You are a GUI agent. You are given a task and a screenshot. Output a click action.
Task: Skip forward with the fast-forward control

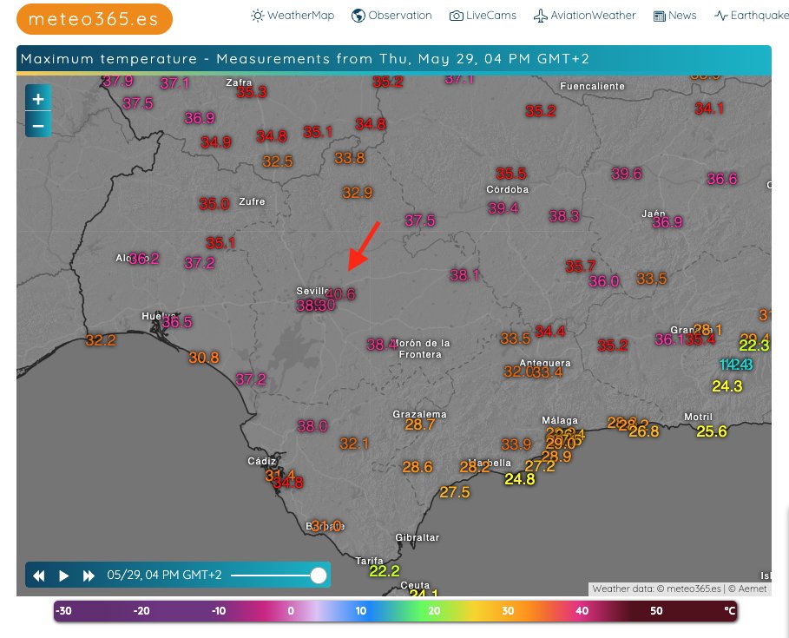pyautogui.click(x=88, y=576)
